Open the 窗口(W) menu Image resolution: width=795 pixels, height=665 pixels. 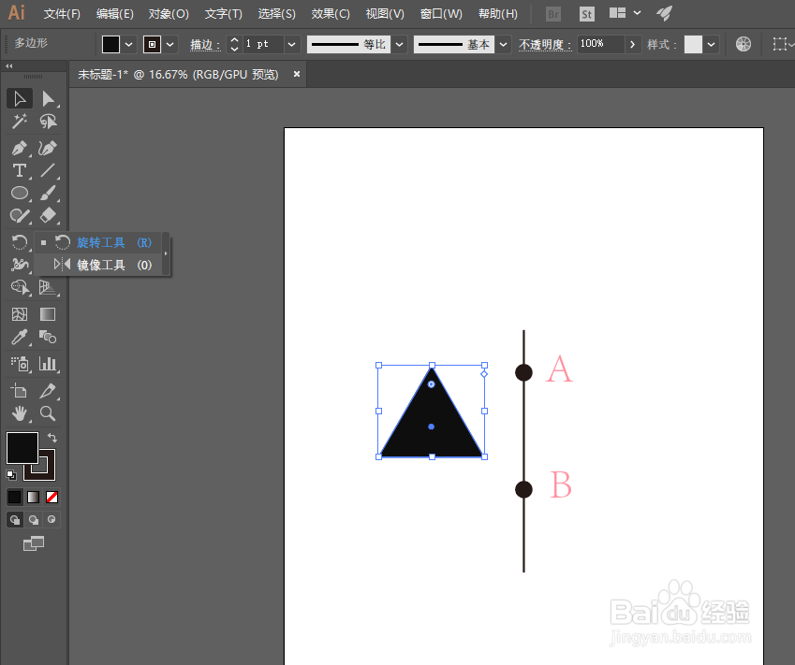[442, 14]
